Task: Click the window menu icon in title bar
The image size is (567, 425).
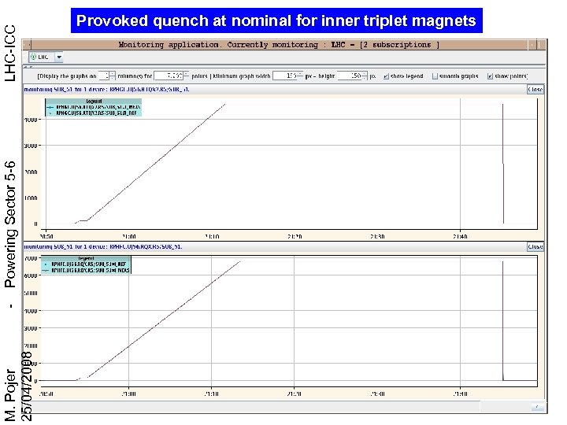Action: [27, 45]
